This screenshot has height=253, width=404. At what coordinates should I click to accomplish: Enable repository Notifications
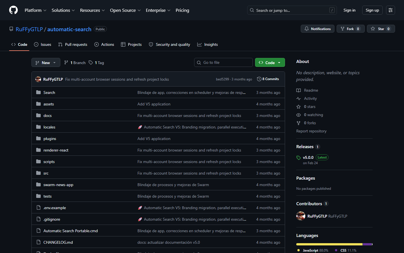click(318, 29)
